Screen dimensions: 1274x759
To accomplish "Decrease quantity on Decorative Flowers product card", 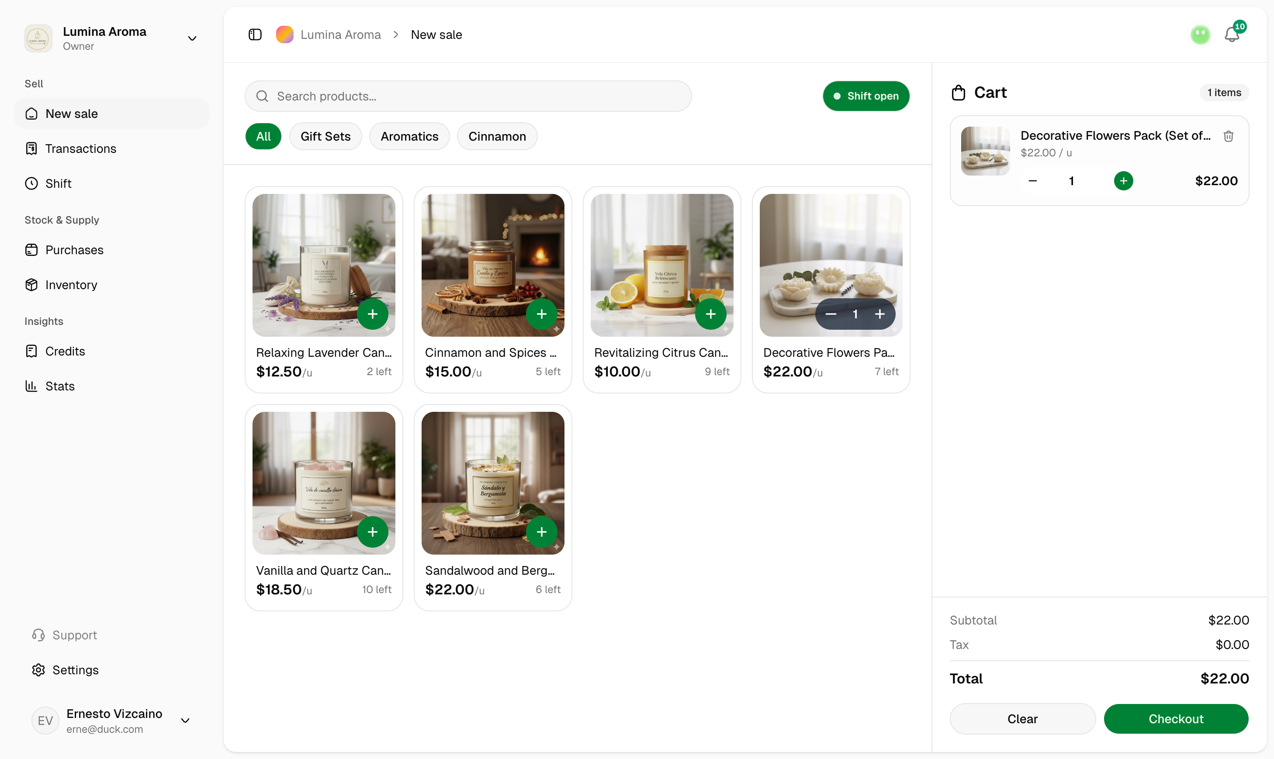I will point(831,314).
